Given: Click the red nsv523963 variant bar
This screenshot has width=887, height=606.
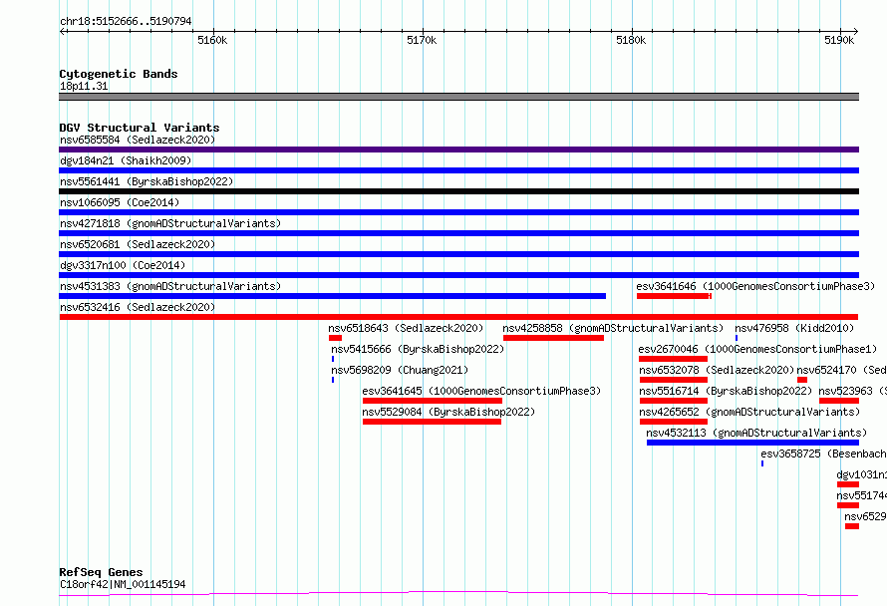Looking at the screenshot, I should tap(839, 401).
